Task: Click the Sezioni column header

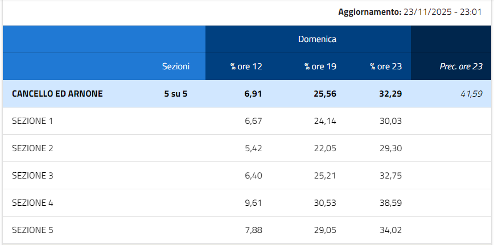Action: click(x=175, y=67)
